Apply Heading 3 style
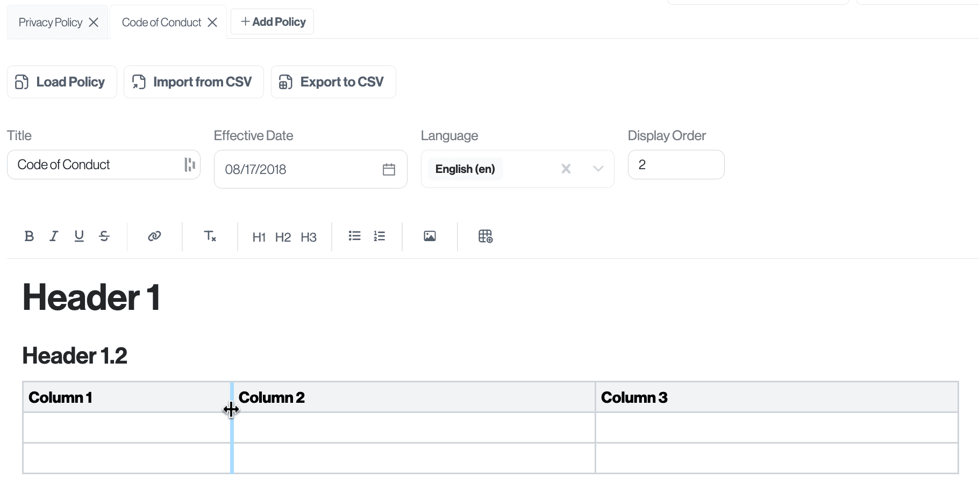The width and height of the screenshot is (979, 493). pyautogui.click(x=309, y=237)
